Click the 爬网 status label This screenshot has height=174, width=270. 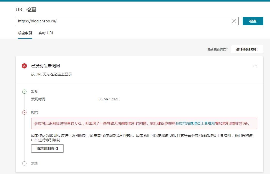click(35, 112)
